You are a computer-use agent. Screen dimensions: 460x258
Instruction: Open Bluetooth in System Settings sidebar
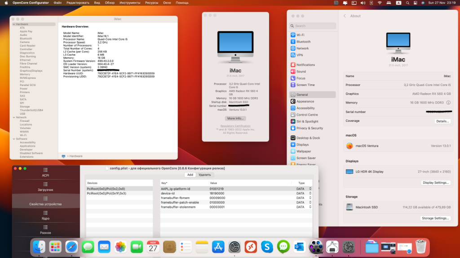(303, 42)
